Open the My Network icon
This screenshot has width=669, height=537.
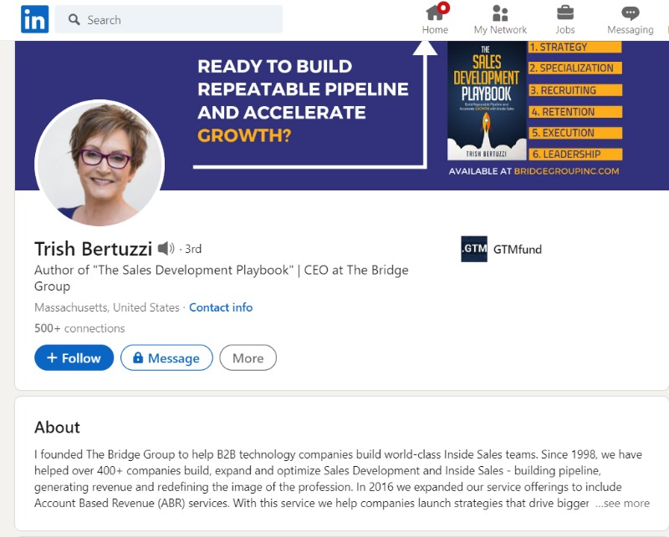(500, 13)
